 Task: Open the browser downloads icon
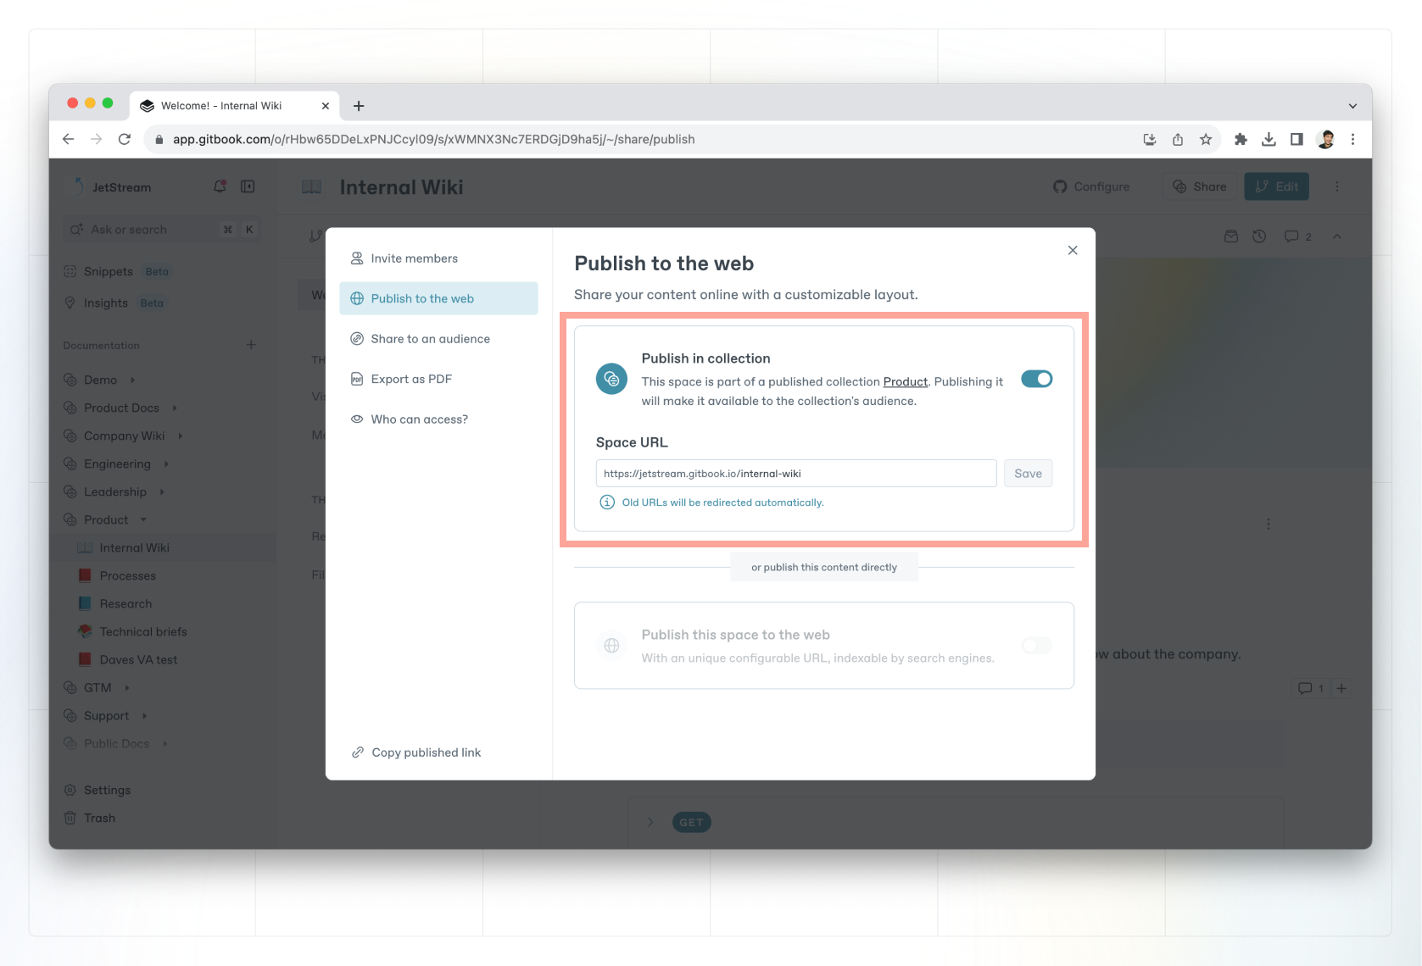(x=1269, y=140)
